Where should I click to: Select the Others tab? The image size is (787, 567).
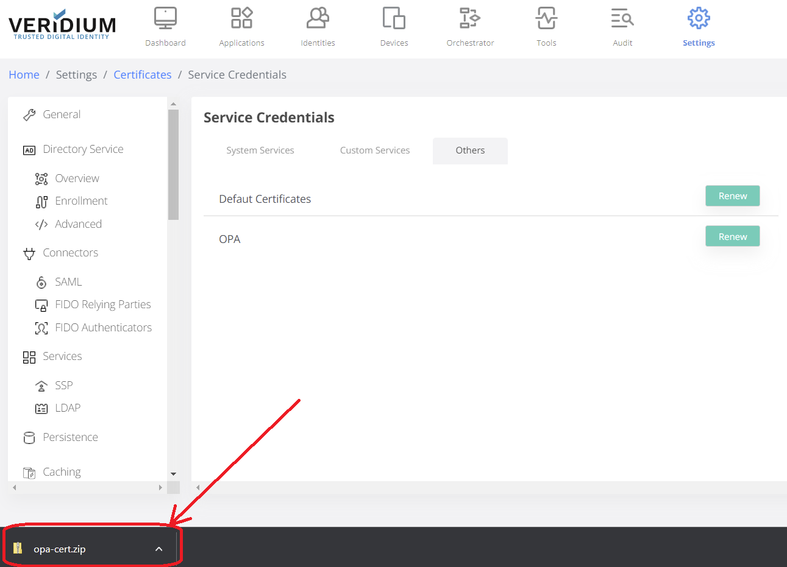470,150
